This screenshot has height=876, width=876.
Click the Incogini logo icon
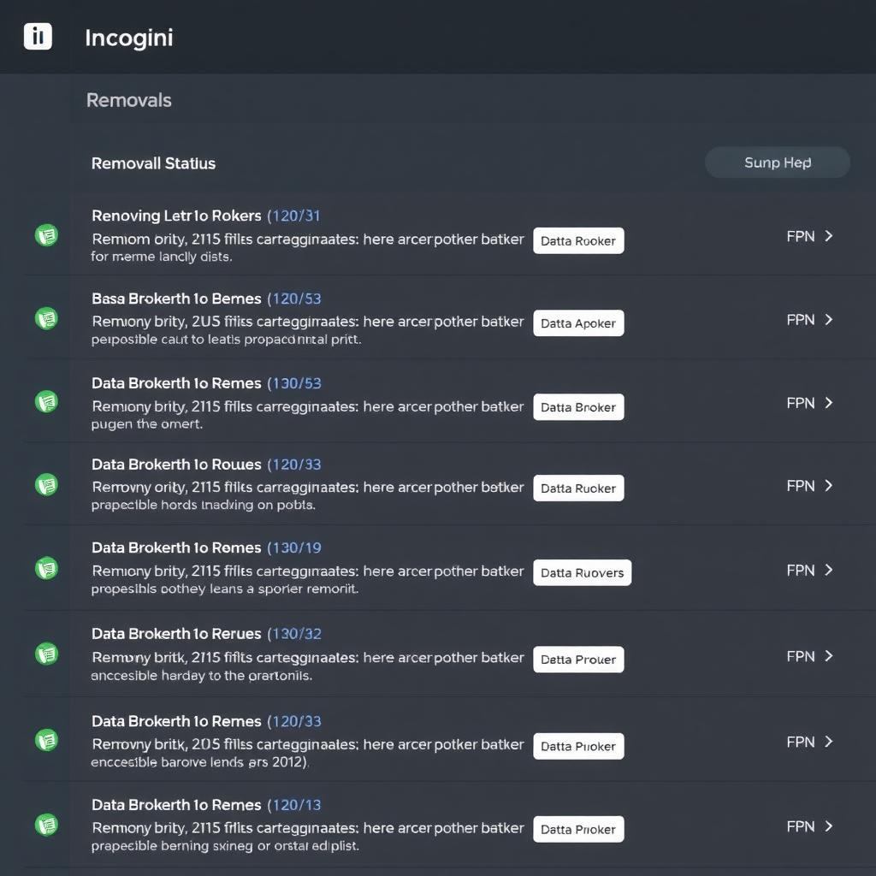(38, 36)
